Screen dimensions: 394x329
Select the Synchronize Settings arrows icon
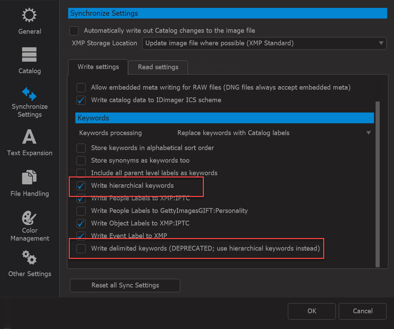click(29, 94)
